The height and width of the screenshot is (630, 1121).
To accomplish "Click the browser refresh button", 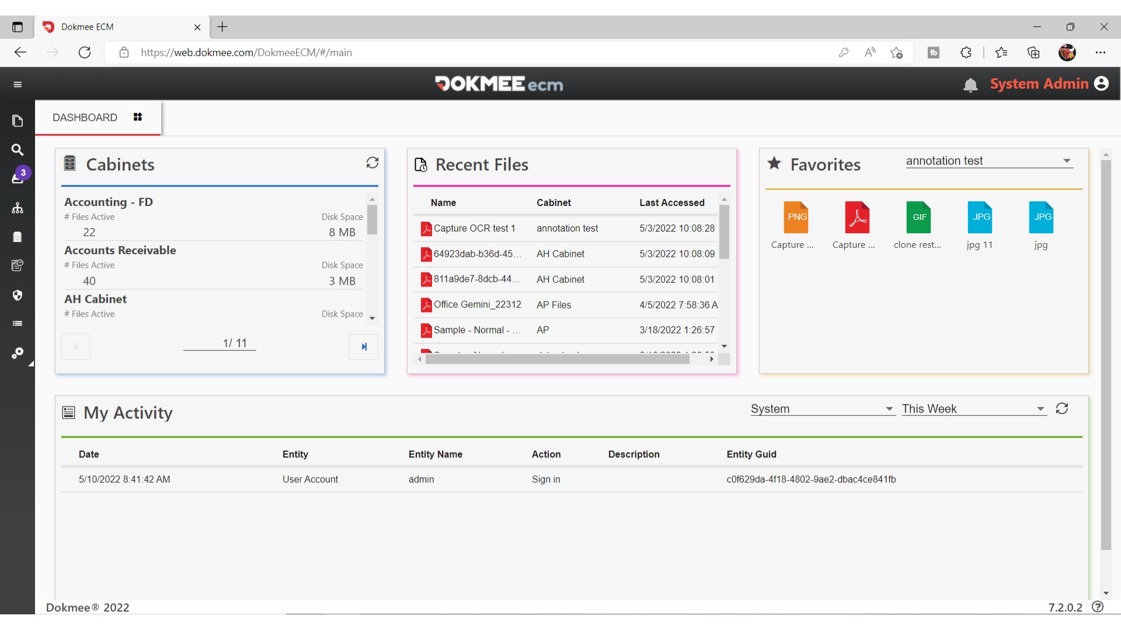I will (85, 52).
